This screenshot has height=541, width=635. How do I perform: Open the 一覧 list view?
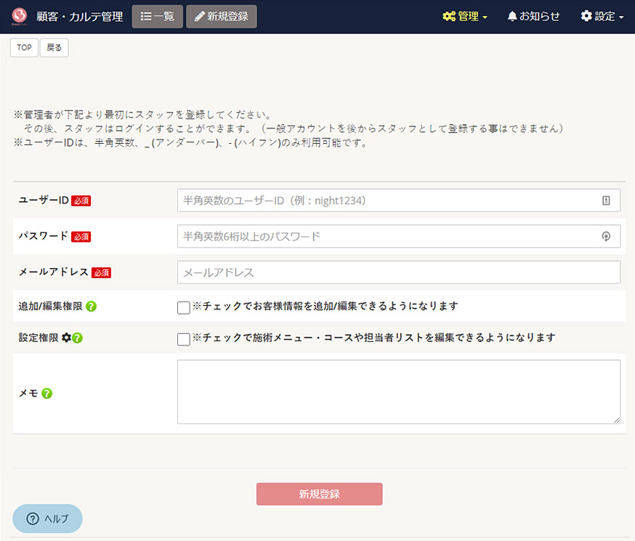point(157,17)
